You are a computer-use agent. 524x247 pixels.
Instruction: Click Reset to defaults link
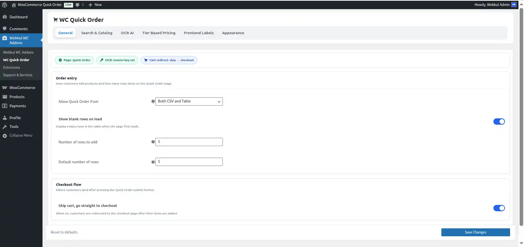64,232
